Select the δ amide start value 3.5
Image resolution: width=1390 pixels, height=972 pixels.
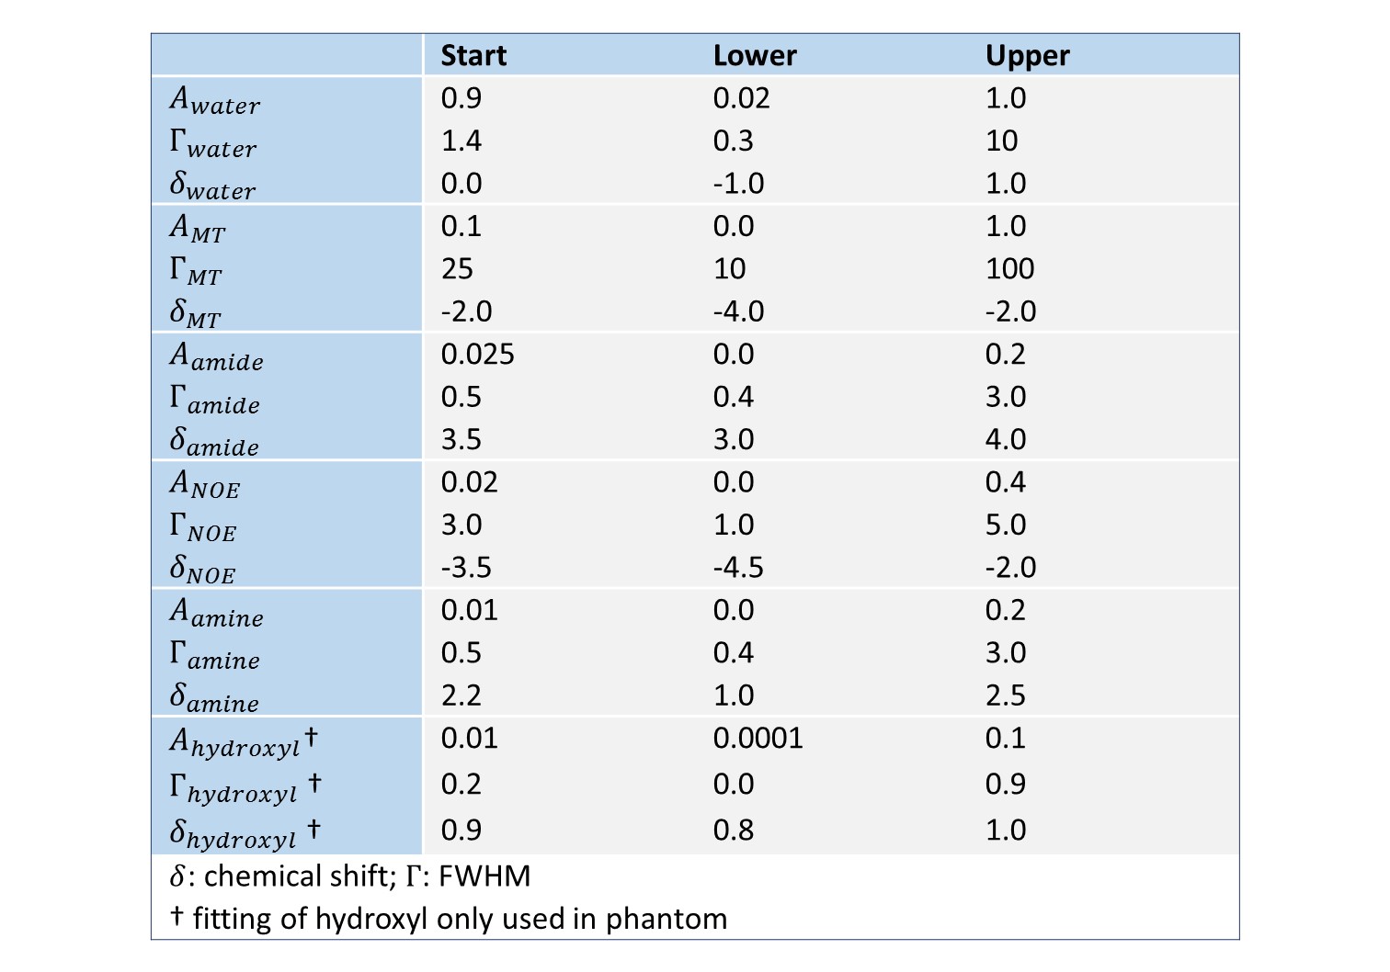461,439
